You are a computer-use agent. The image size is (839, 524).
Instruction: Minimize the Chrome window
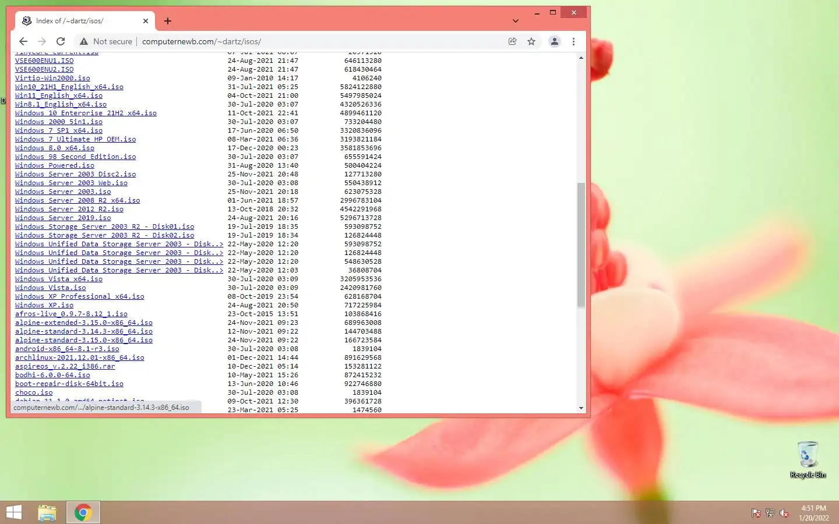coord(537,12)
